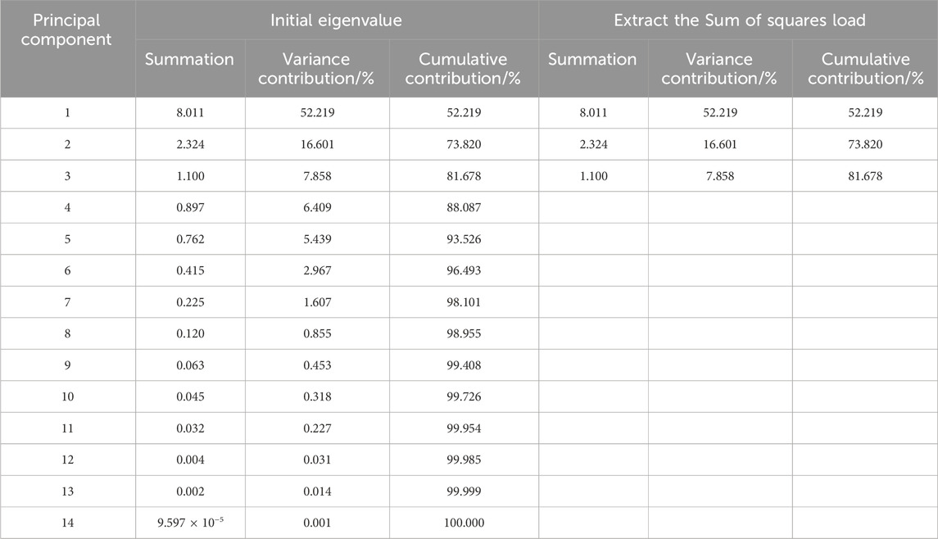The image size is (938, 539).
Task: Click the summation cell 0.032
Action: pos(190,428)
